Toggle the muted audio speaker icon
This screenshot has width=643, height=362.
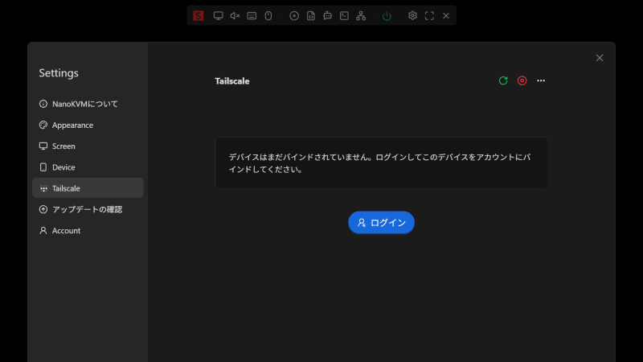click(x=235, y=15)
